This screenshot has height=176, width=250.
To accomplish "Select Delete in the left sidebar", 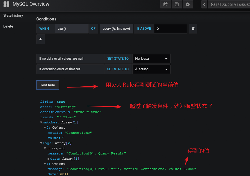I will pos(8,26).
